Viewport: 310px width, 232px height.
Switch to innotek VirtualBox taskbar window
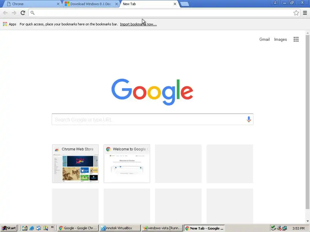[120, 228]
